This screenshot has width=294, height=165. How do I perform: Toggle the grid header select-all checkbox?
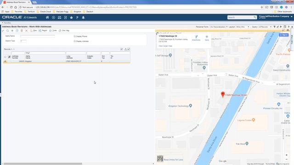(x=5, y=57)
